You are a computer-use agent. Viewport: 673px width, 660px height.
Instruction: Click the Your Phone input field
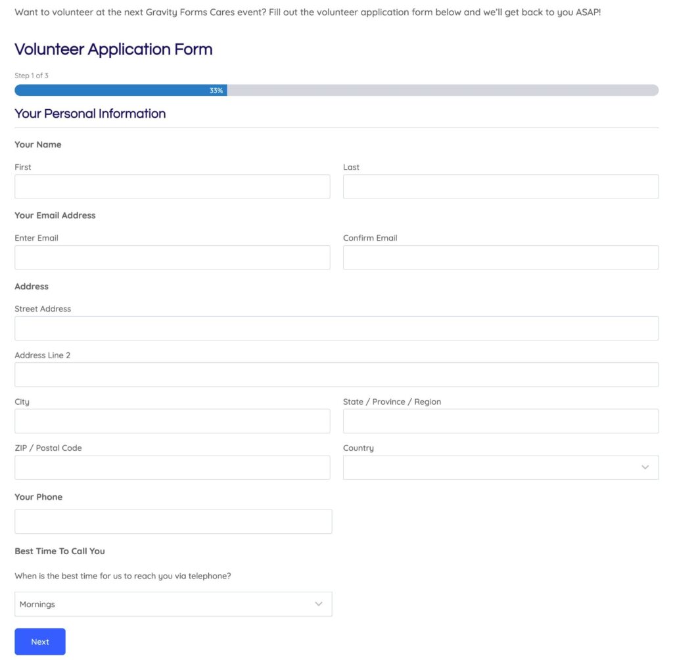(172, 521)
